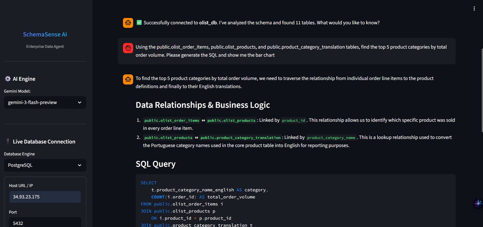Open the Gemini Model dropdown
The height and width of the screenshot is (227, 483).
(45, 102)
